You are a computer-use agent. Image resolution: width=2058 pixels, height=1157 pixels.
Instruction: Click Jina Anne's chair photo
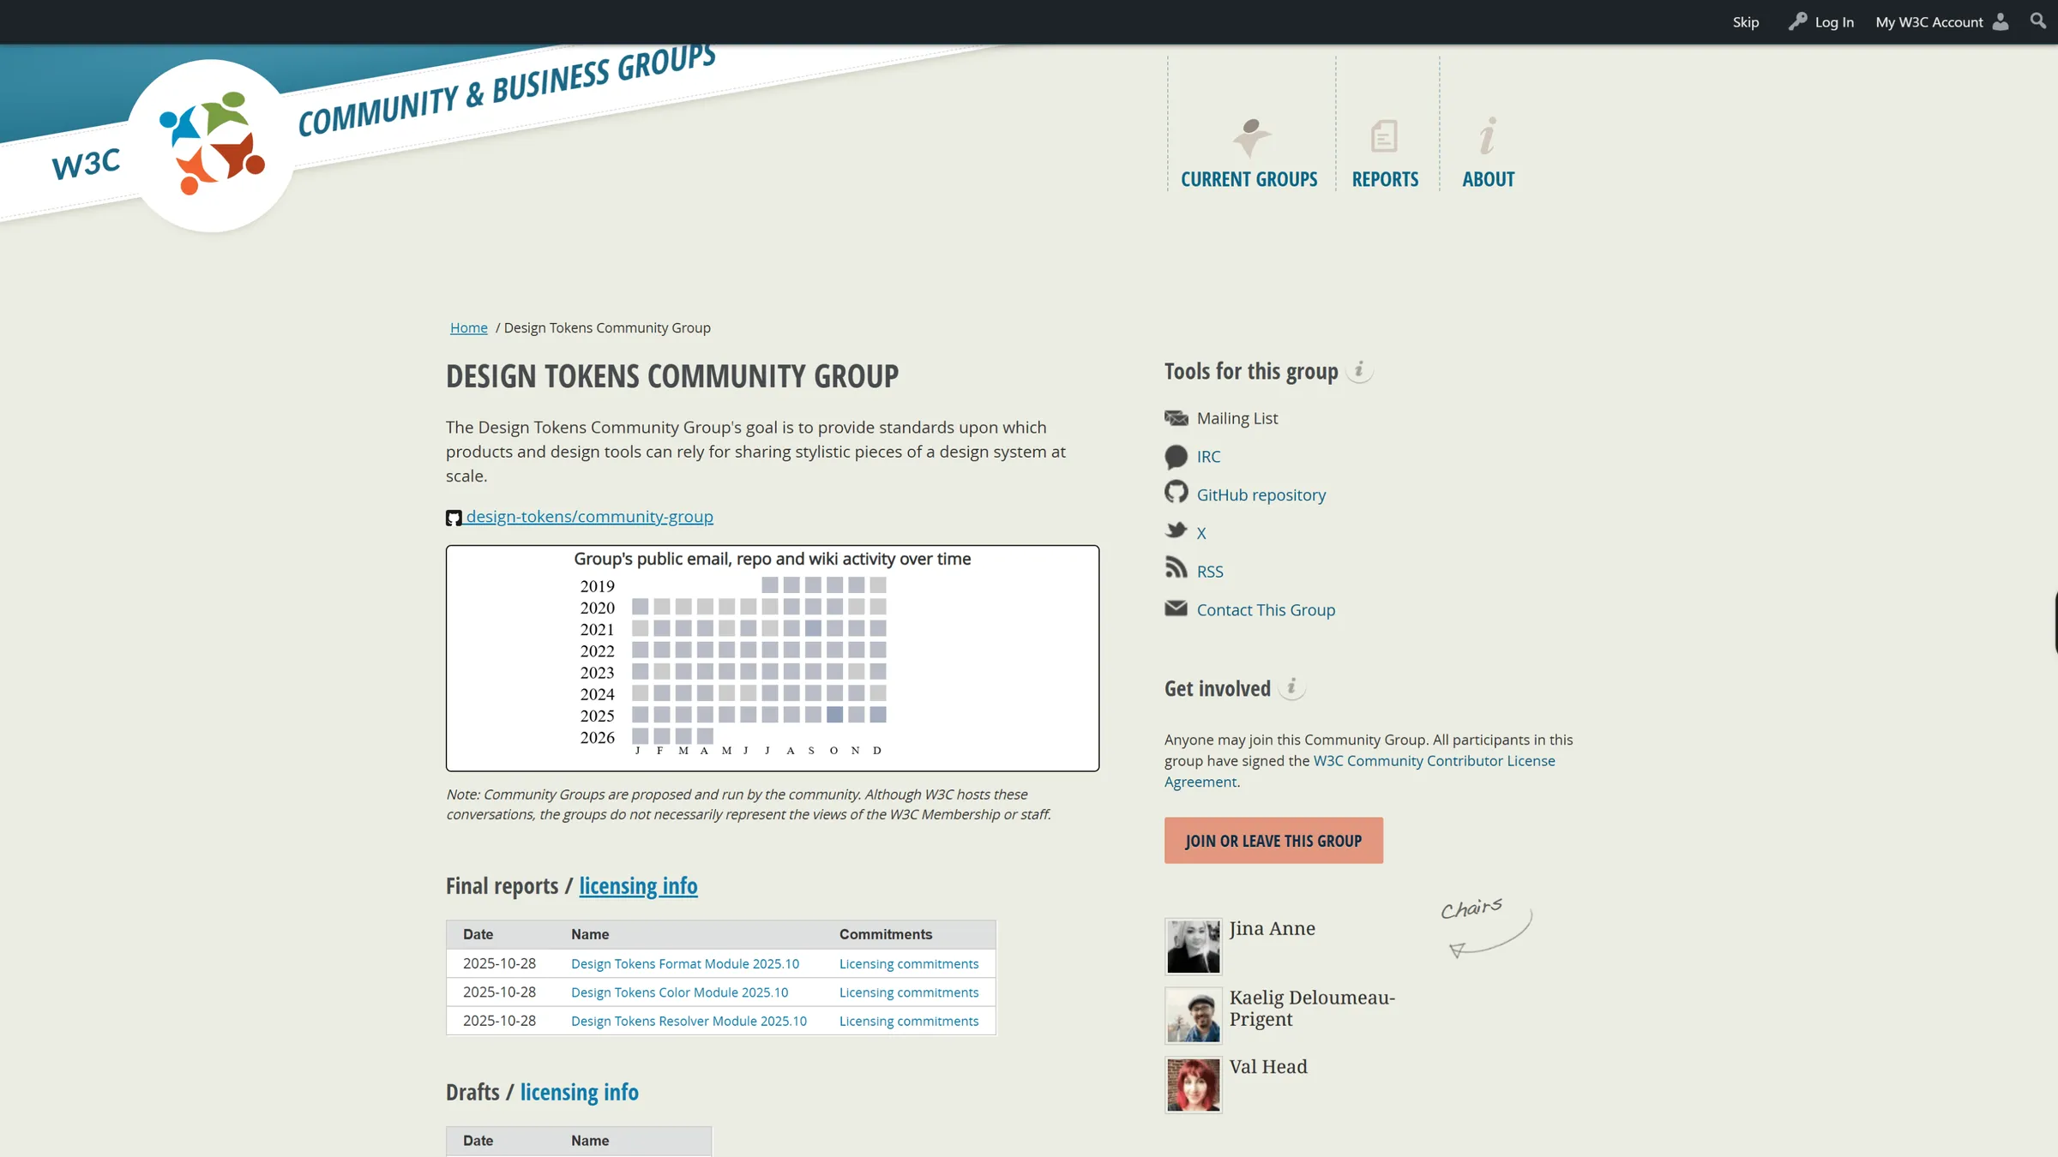pyautogui.click(x=1193, y=946)
